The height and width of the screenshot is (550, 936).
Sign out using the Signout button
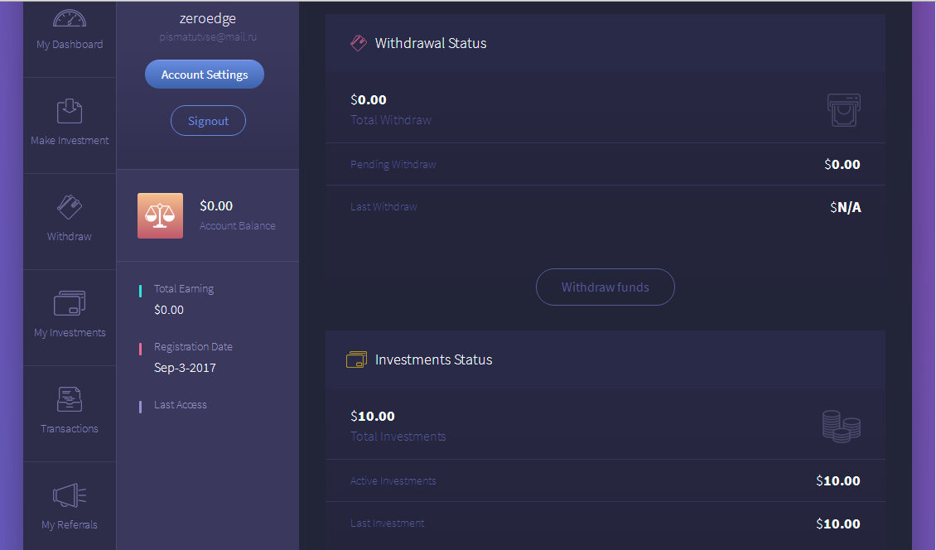coord(208,121)
